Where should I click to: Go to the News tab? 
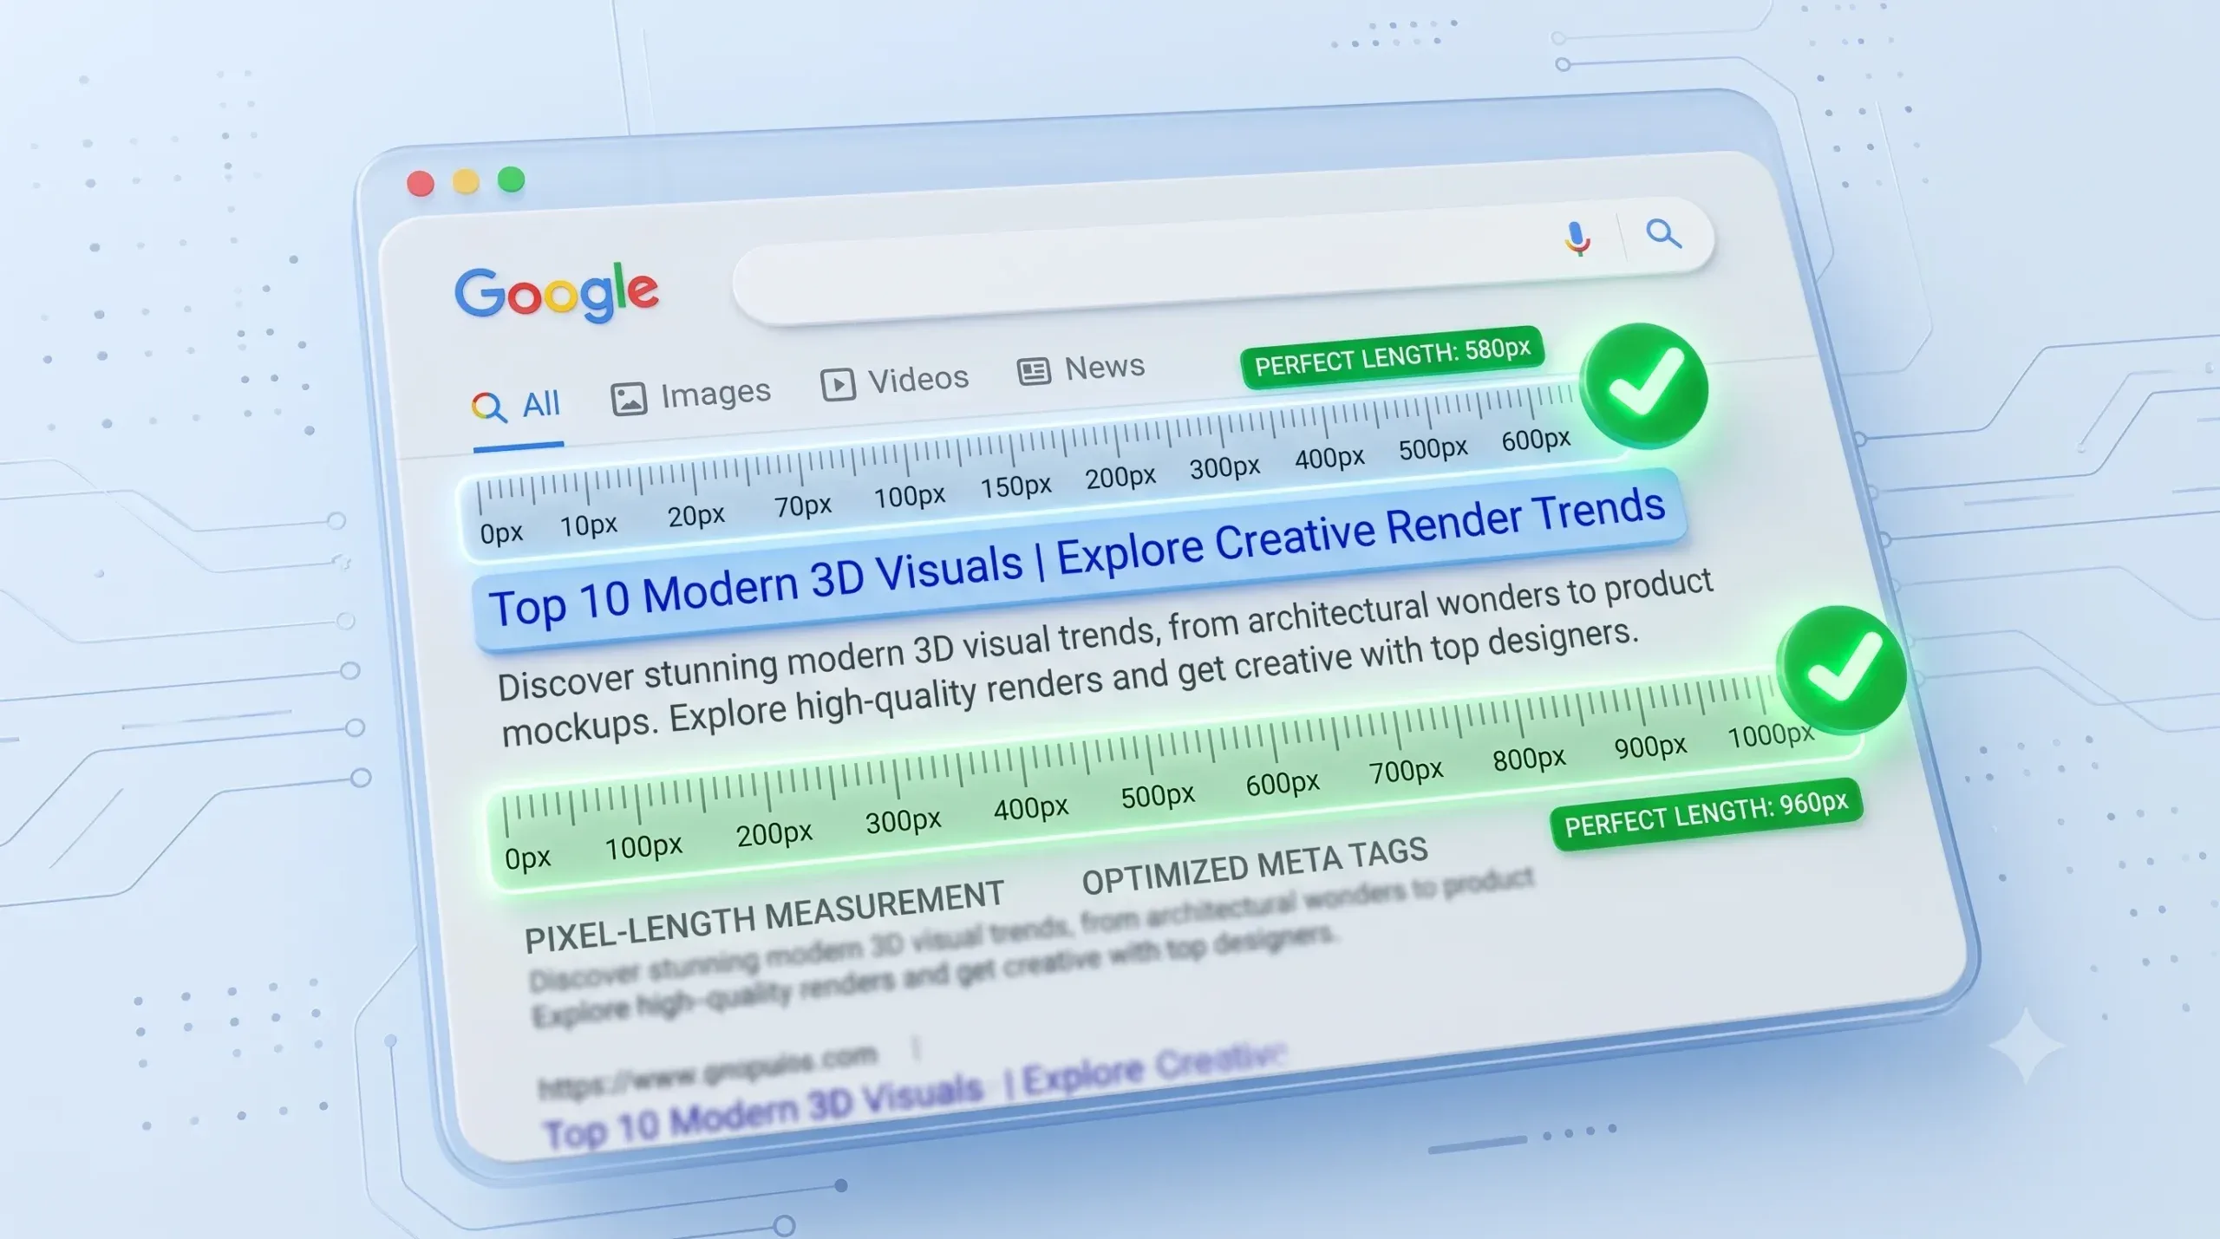[x=1081, y=368]
